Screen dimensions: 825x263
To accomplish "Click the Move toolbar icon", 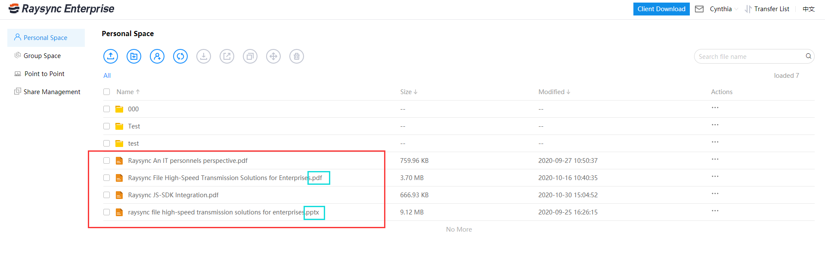I will 273,56.
